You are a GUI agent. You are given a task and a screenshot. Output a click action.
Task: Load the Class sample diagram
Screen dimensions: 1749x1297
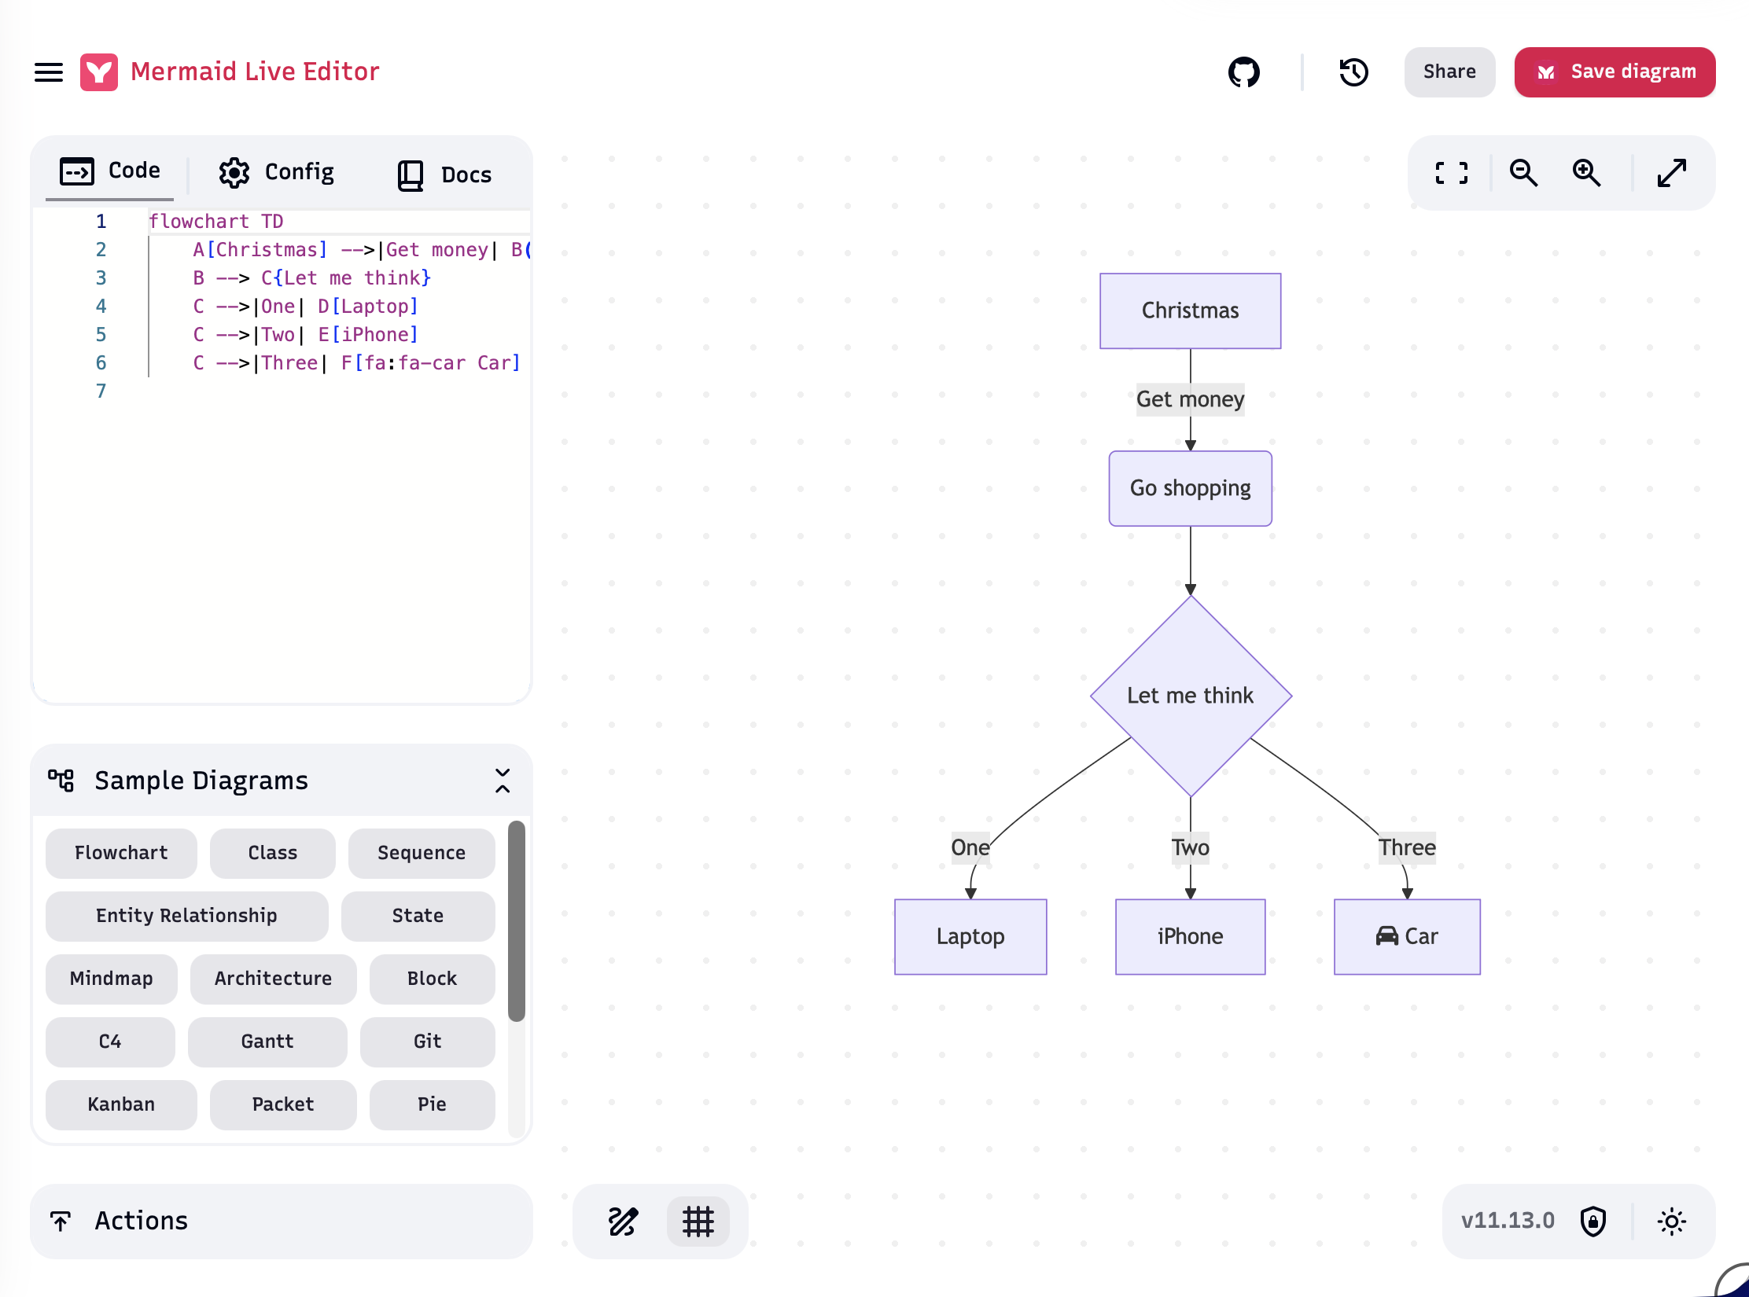tap(273, 853)
